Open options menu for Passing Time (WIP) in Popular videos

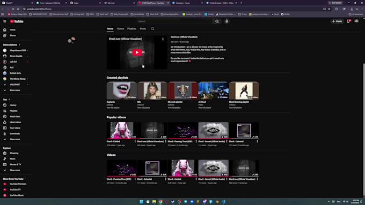click(x=196, y=141)
